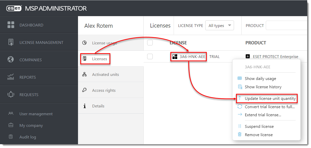Click Audit log clipboard icon
The width and height of the screenshot is (311, 148).
(x=11, y=137)
